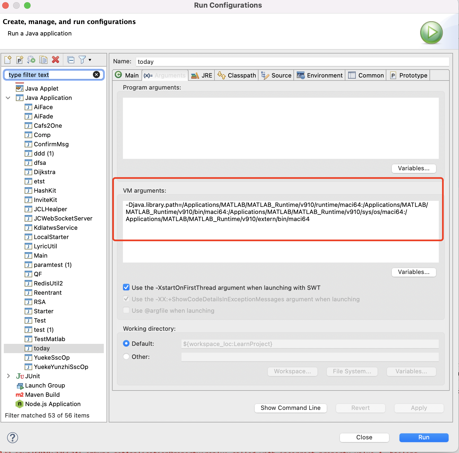Click the Close button at bottom
This screenshot has height=453, width=459.
[364, 437]
